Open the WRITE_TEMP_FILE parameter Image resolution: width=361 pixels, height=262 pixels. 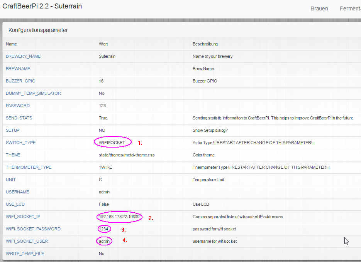(x=25, y=254)
